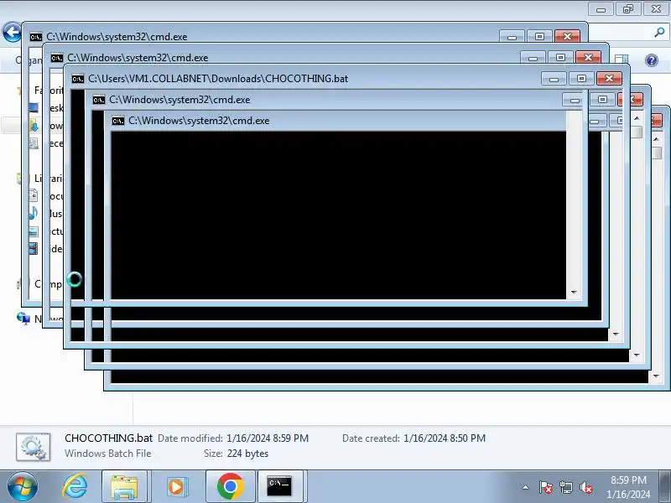Go back in the Explorer window
The width and height of the screenshot is (671, 503).
[x=12, y=32]
